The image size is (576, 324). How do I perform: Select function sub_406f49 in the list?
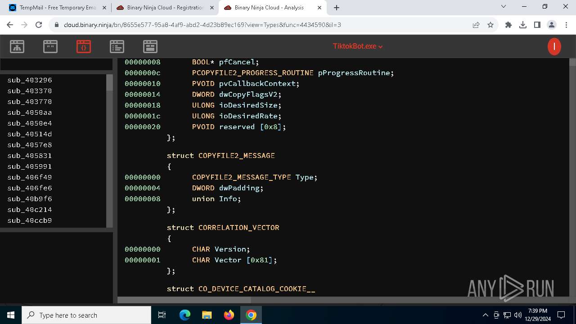30,177
